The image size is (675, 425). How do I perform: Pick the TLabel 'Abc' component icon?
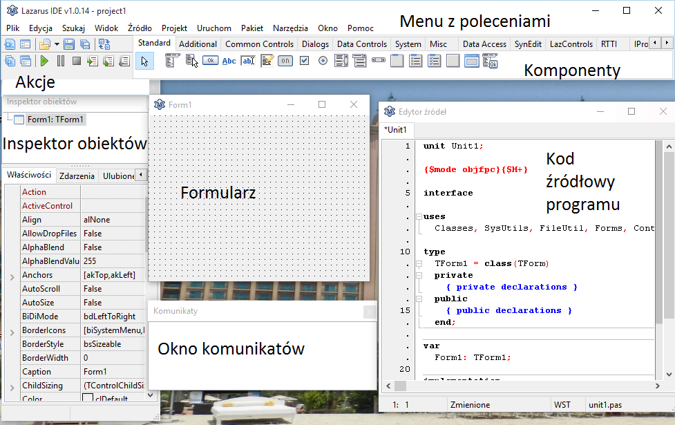229,61
